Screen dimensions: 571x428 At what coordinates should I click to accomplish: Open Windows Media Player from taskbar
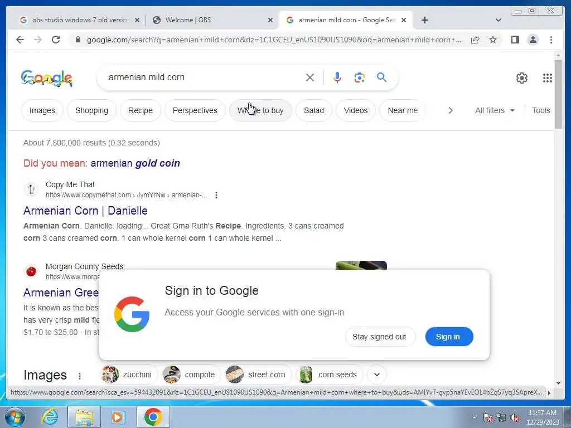[118, 417]
